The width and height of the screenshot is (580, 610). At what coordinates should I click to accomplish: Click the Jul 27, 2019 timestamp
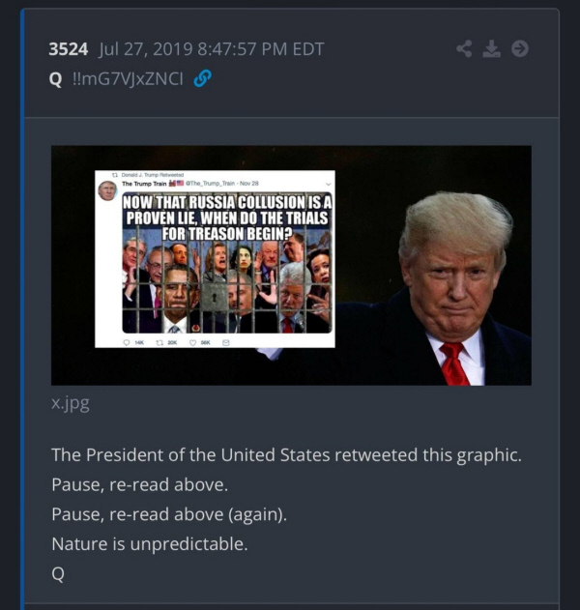coord(212,49)
